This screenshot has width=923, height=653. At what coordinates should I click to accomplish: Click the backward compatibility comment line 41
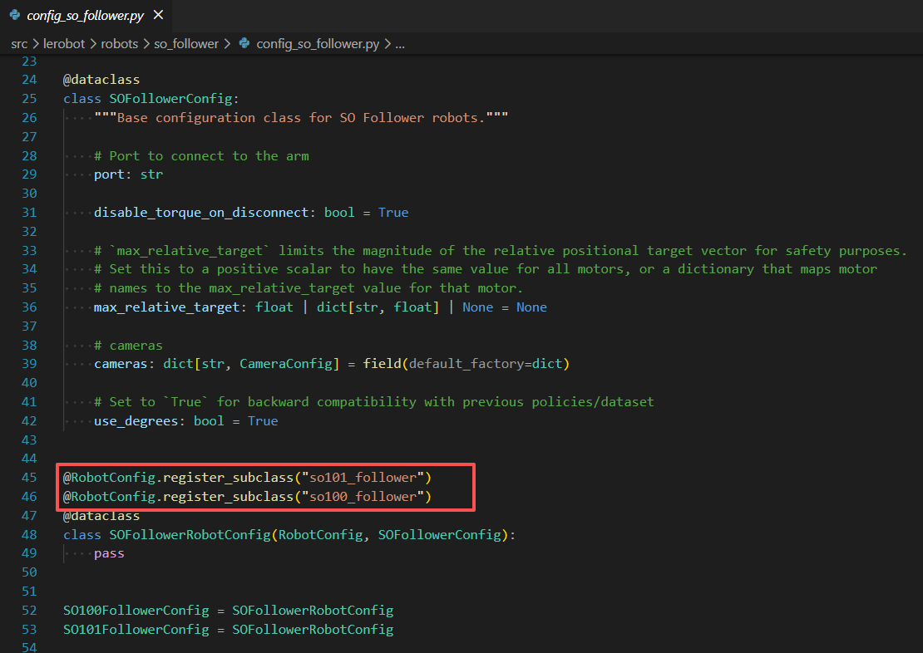pos(374,402)
